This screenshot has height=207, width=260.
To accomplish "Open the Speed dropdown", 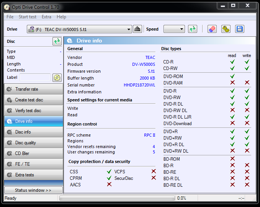I will [x=174, y=29].
